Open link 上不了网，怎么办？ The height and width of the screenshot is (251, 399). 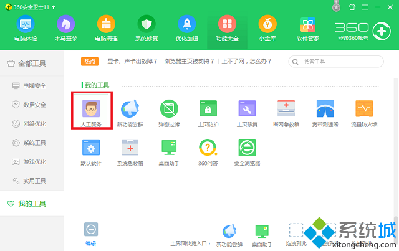click(x=247, y=61)
